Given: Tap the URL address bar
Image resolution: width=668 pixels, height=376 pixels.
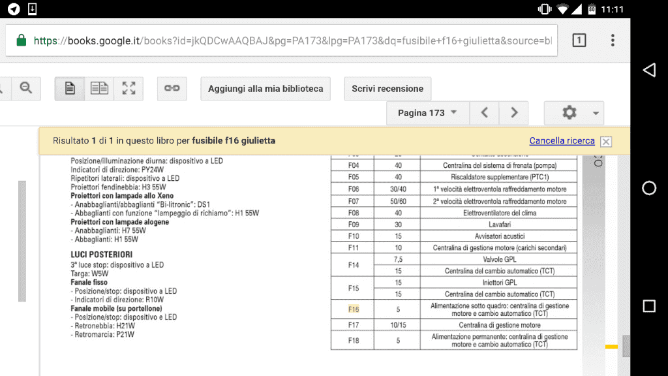Looking at the screenshot, I should click(x=281, y=40).
